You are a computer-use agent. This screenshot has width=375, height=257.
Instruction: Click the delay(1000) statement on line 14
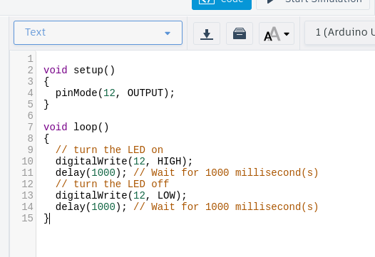pos(91,207)
